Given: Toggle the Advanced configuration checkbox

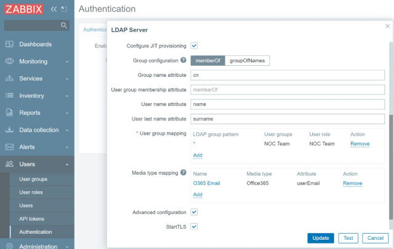Looking at the screenshot, I should point(194,212).
